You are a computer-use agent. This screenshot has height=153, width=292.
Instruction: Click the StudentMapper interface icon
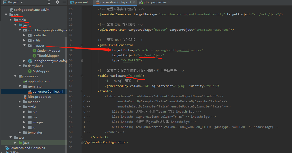tap(34, 50)
